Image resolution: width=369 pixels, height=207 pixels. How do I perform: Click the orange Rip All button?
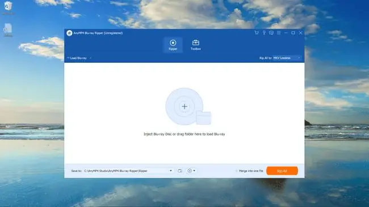pos(282,171)
